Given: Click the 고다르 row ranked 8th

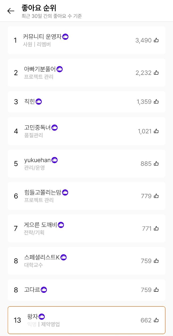Looking at the screenshot, I should pyautogui.click(x=86, y=290).
